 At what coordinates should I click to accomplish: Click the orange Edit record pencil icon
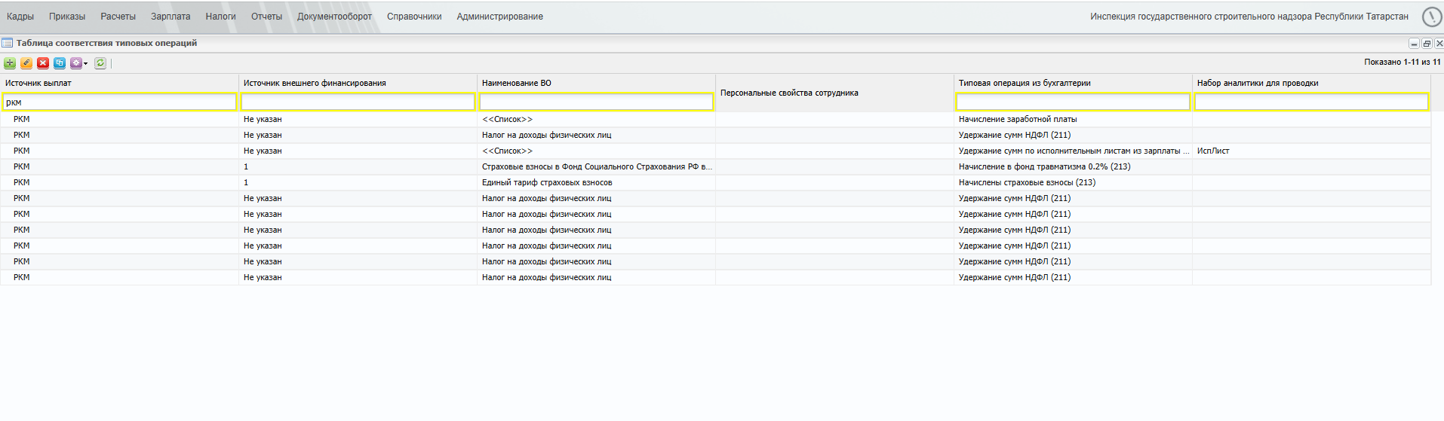[26, 63]
